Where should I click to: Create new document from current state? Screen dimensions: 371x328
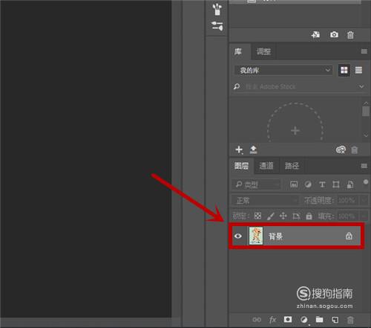coord(315,35)
